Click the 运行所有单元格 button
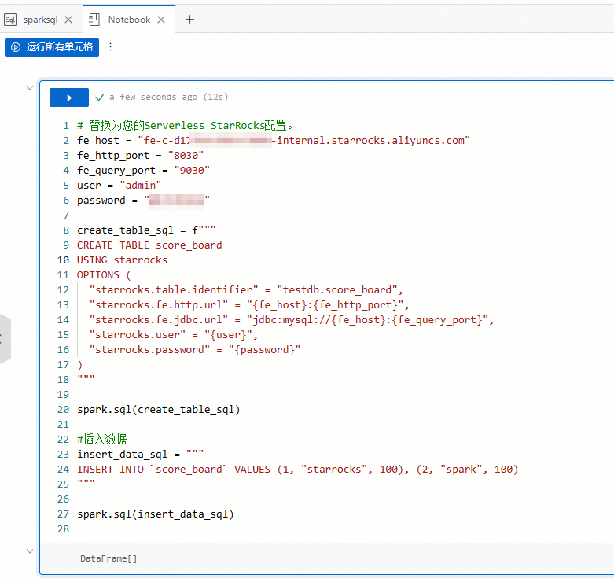The height and width of the screenshot is (582, 614). pos(52,47)
